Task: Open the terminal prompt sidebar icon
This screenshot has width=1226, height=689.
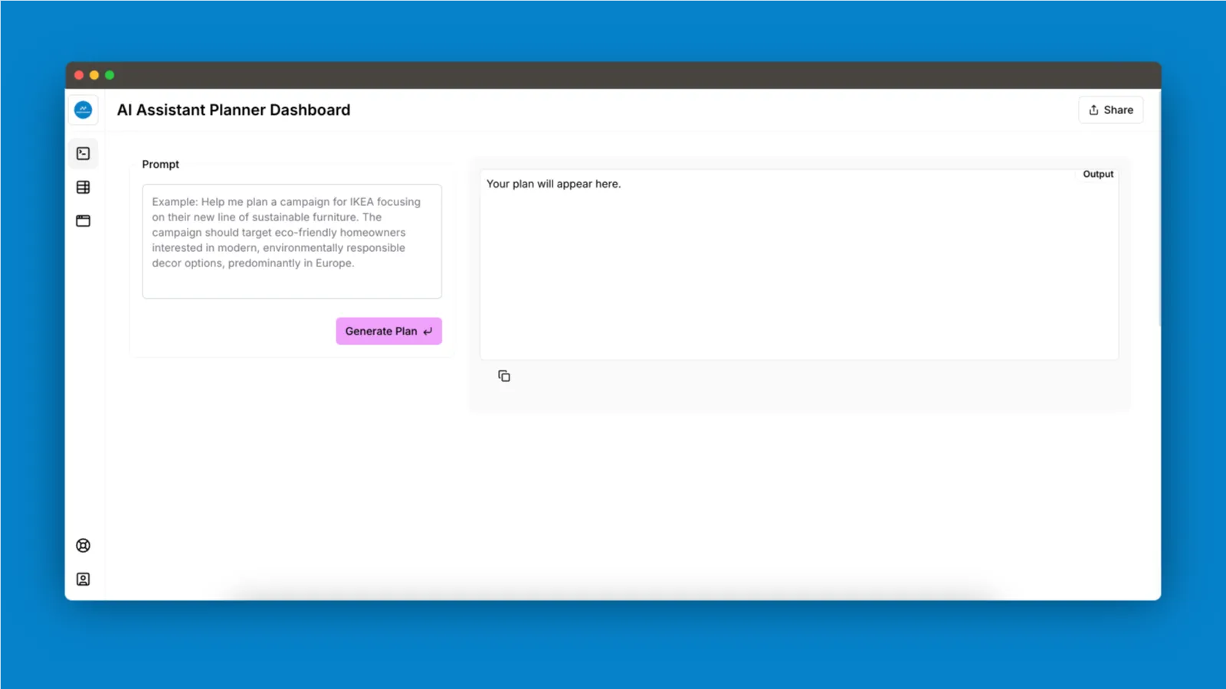Action: (84, 154)
